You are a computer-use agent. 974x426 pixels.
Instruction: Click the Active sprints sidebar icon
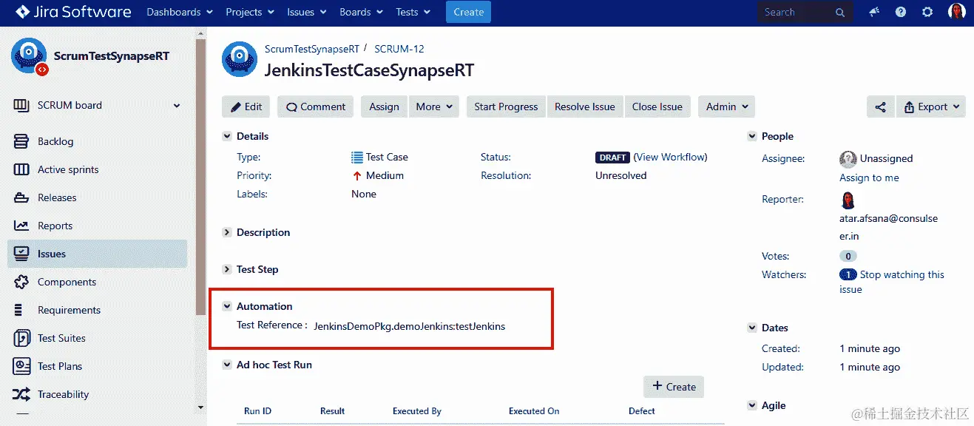(x=21, y=169)
